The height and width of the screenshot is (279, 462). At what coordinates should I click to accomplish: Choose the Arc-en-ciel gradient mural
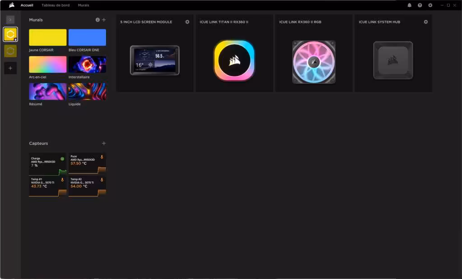coord(48,65)
